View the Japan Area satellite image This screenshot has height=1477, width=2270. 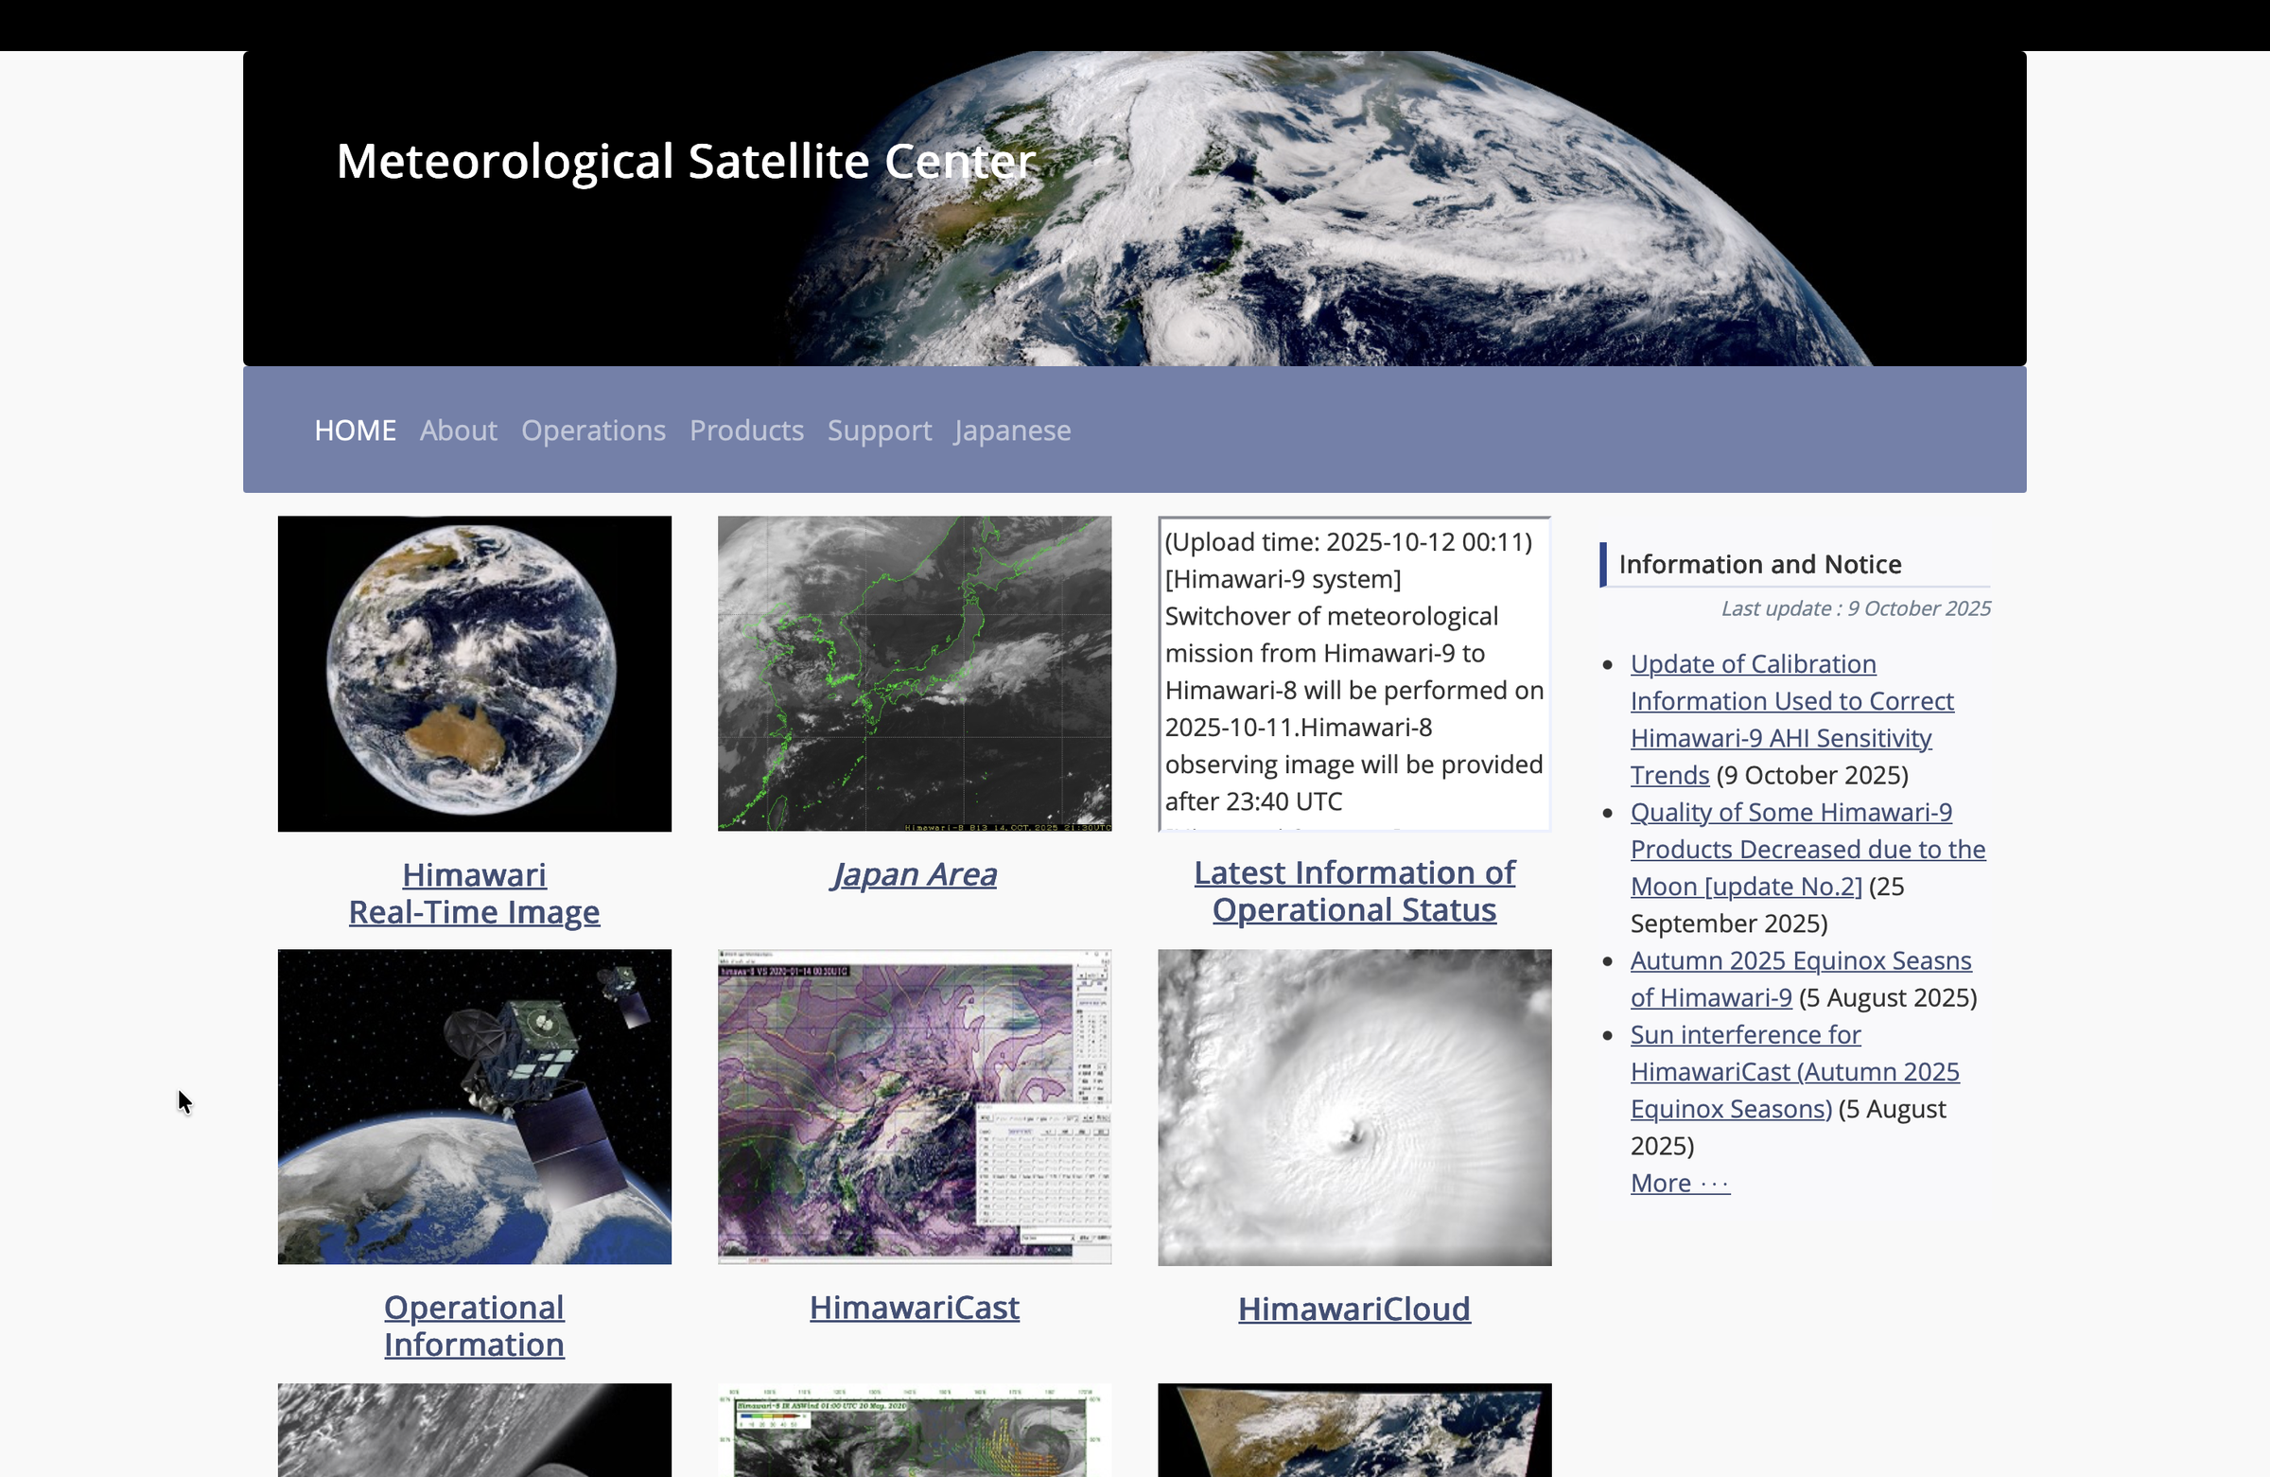(913, 873)
